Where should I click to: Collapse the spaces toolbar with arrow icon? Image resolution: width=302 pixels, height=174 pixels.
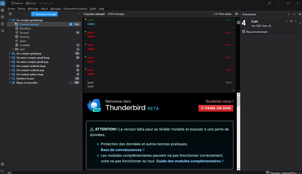(2, 171)
